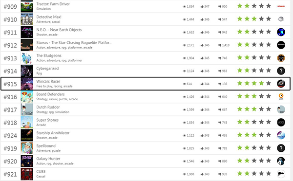Select the Wincars Racer title link
Image resolution: width=293 pixels, height=181 pixels.
[48, 81]
